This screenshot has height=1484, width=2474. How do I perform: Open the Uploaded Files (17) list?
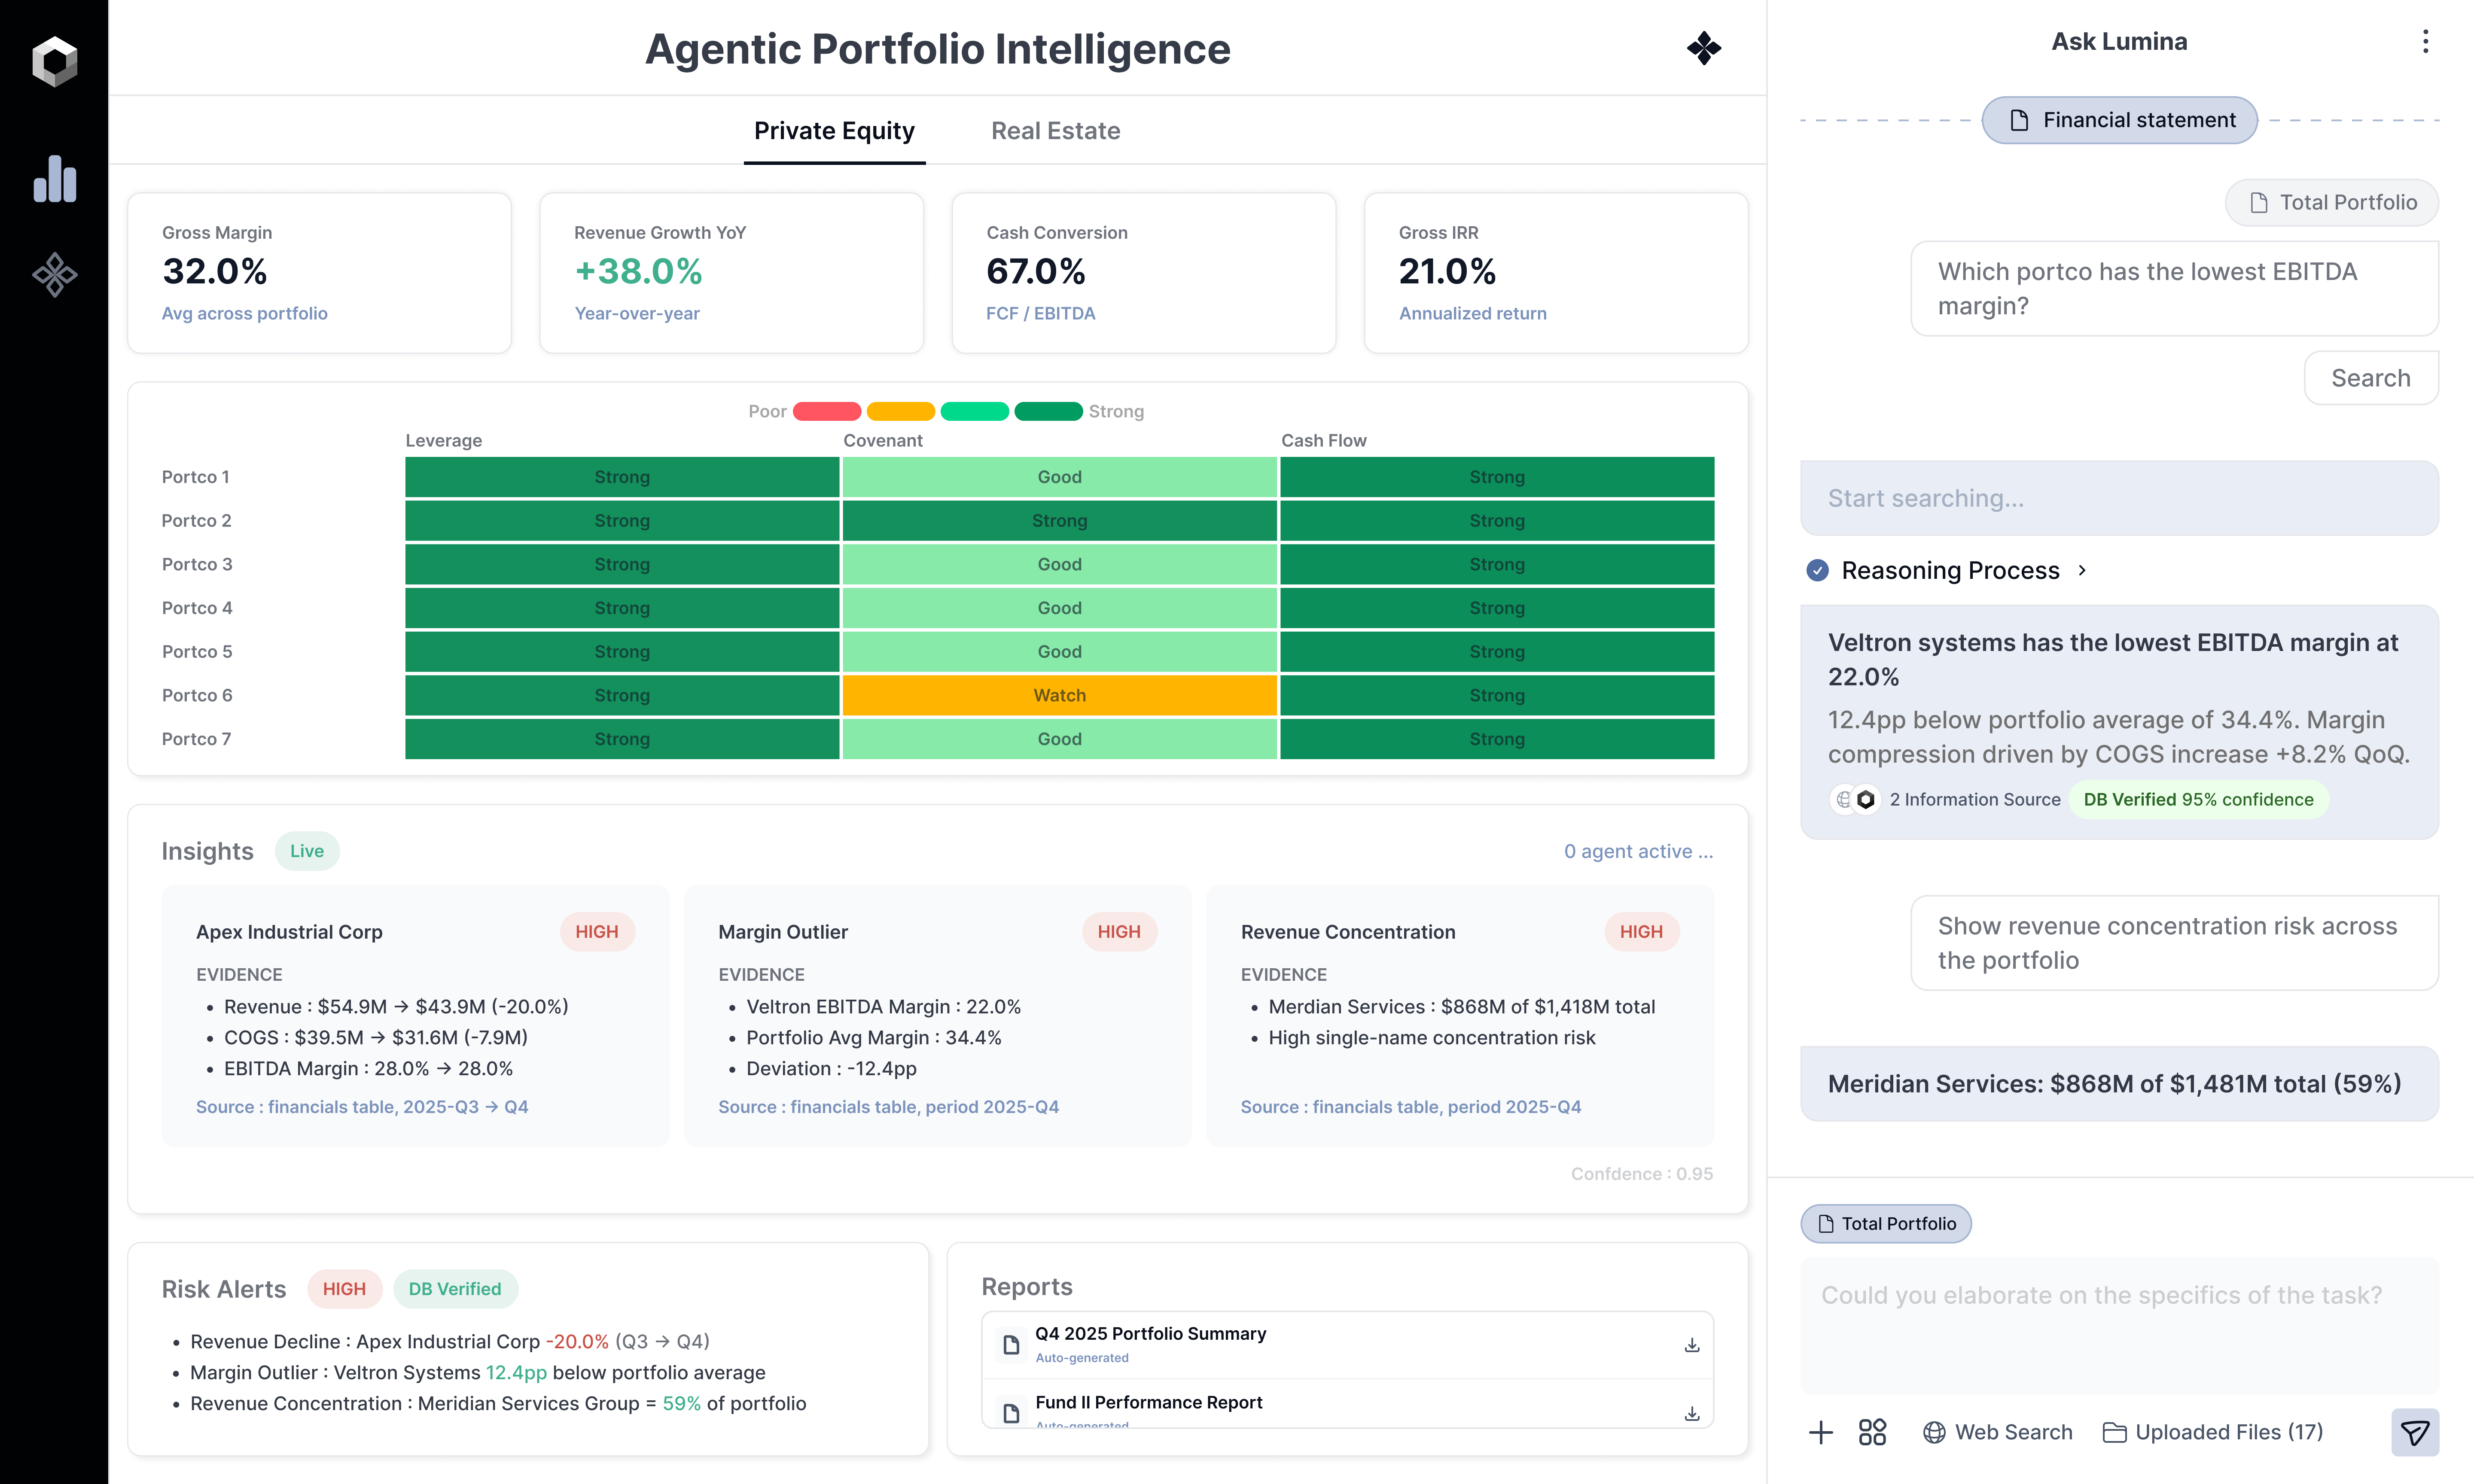pos(2213,1432)
